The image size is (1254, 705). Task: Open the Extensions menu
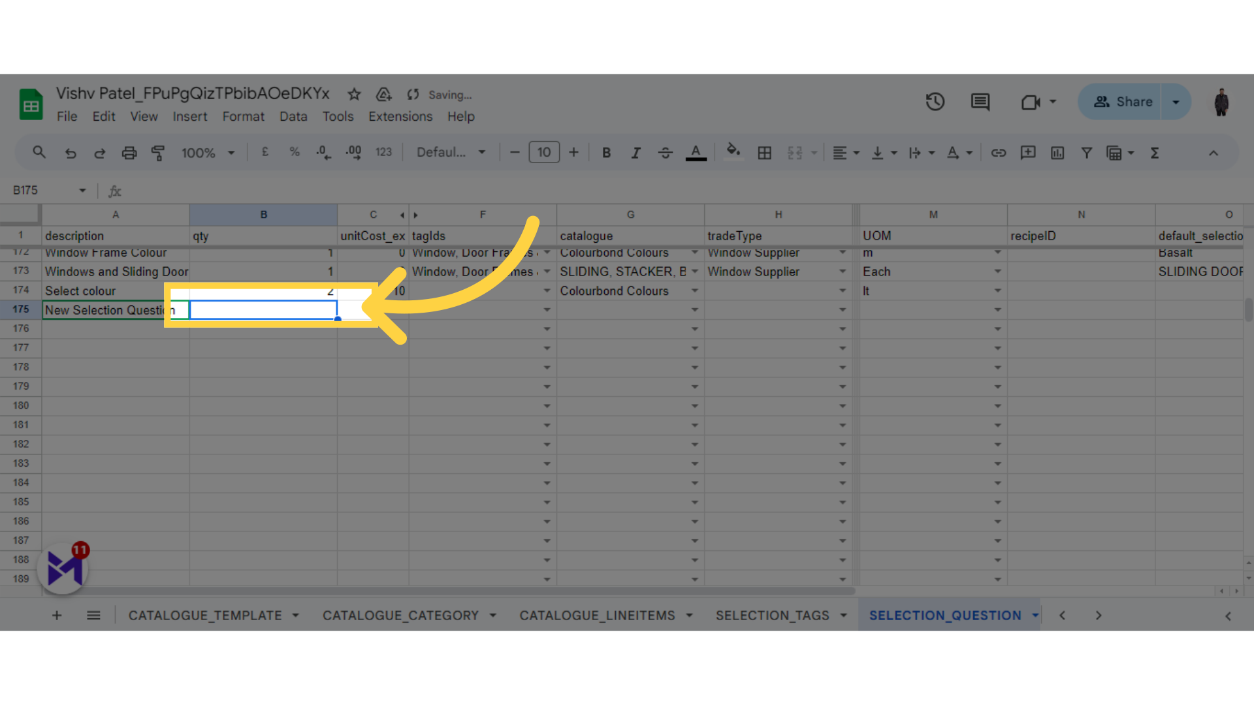(x=400, y=116)
